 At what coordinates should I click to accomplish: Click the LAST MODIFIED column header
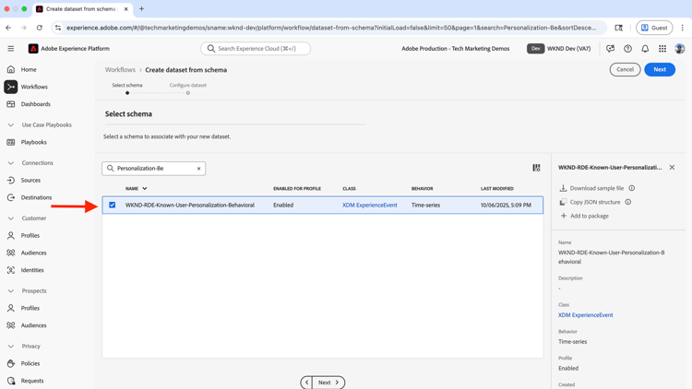[497, 188]
